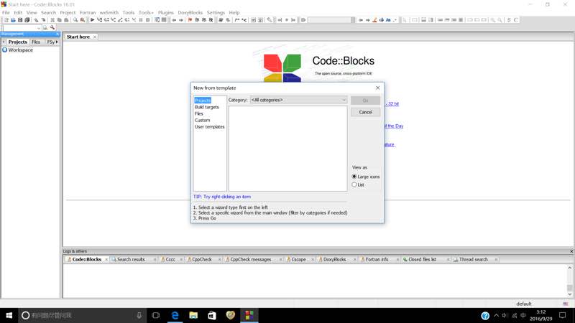Click Cancel in New from template
This screenshot has height=323, width=575.
click(x=365, y=112)
